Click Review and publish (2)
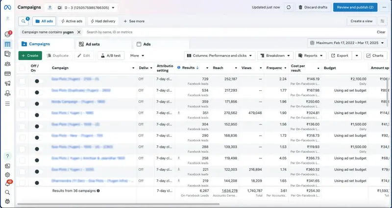Image resolution: width=392 pixels, height=208 pixels. pos(355,7)
